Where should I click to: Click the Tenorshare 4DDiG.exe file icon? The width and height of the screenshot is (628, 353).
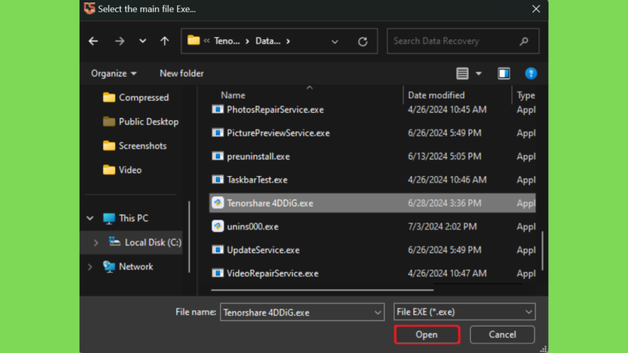tap(218, 203)
